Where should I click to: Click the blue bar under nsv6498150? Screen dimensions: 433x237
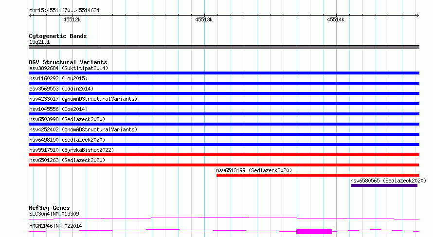coord(224,145)
